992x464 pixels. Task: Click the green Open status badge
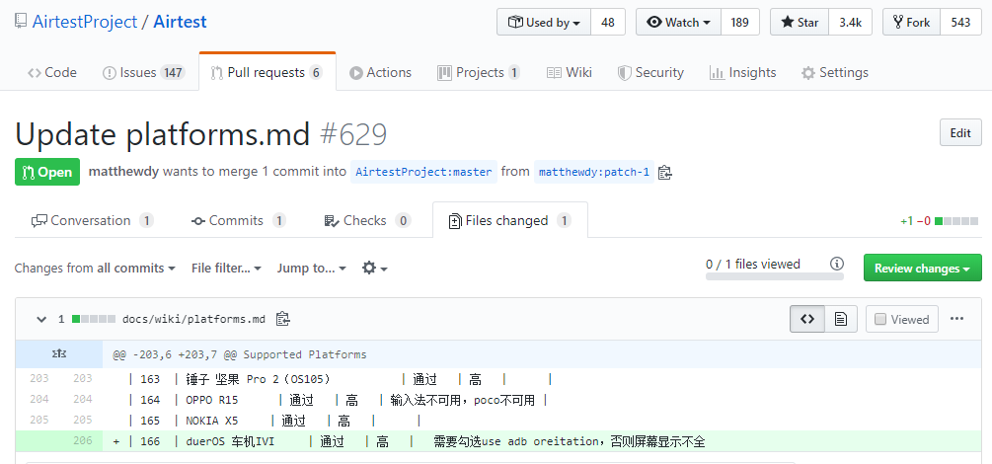tap(47, 172)
